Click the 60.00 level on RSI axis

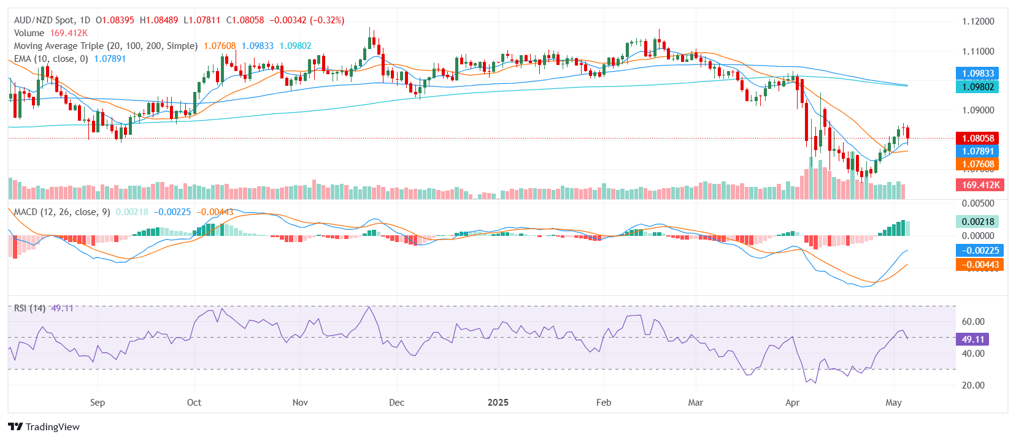[973, 322]
